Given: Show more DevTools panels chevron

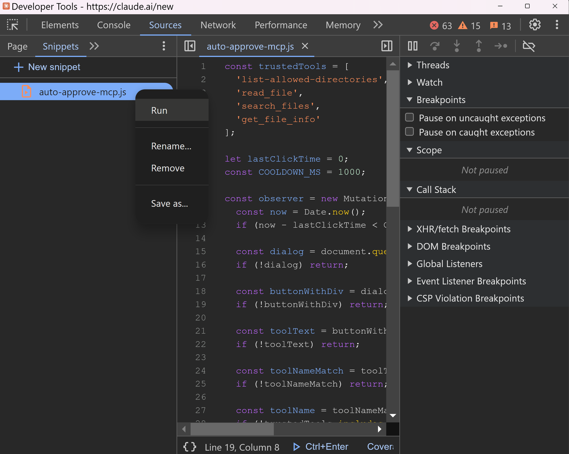Looking at the screenshot, I should click(x=378, y=25).
